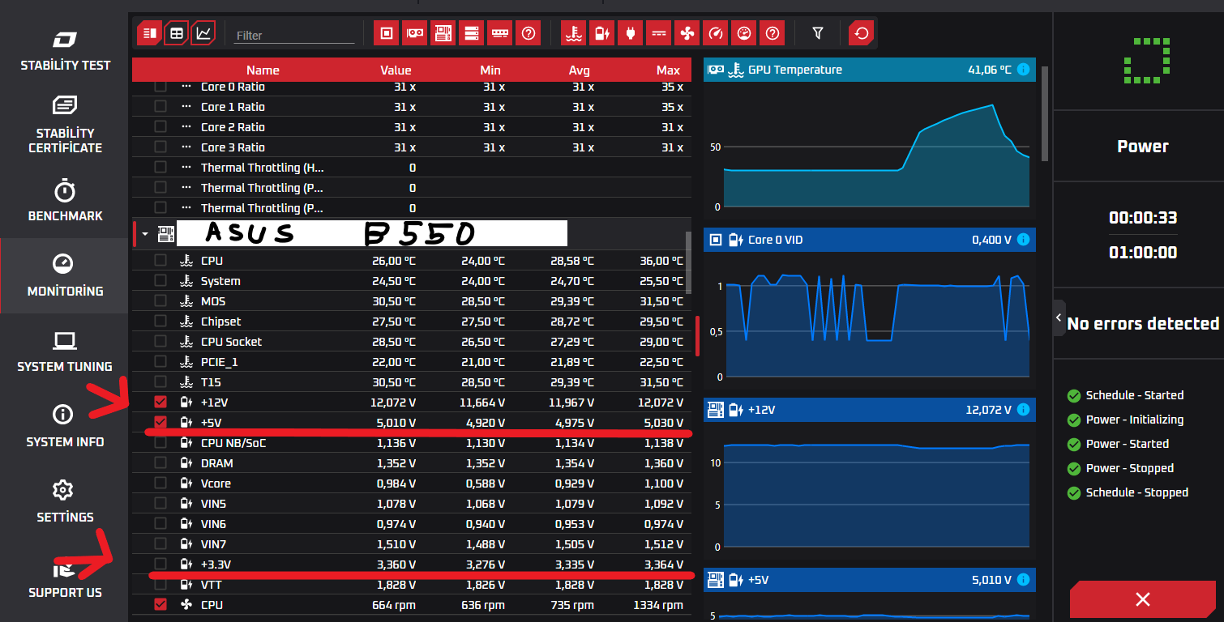Toggle GPU sensors filter icon
The image size is (1224, 622).
[x=415, y=33]
